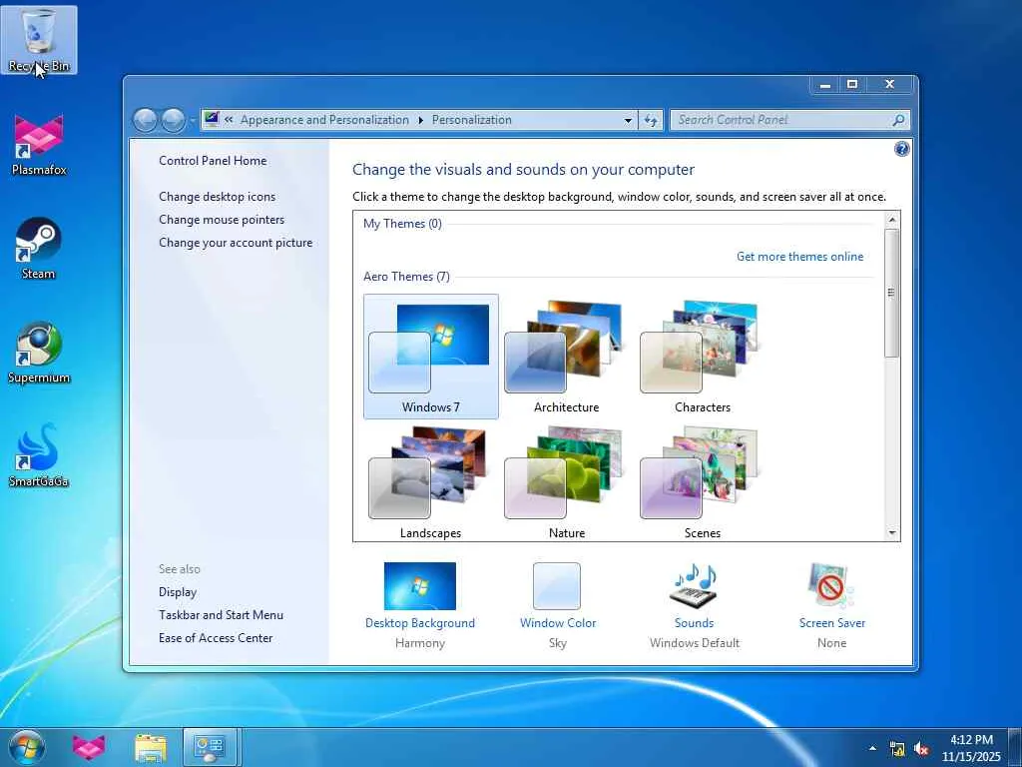The image size is (1022, 767).
Task: Click the Back navigation arrow
Action: (145, 120)
